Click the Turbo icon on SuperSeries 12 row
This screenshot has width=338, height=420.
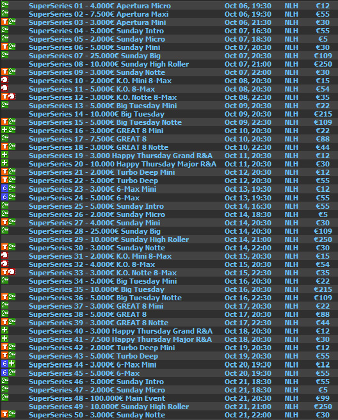(x=5, y=97)
